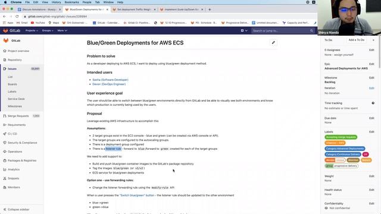381x214 pixels.
Task: Open the Issues section
Action: pos(21,69)
